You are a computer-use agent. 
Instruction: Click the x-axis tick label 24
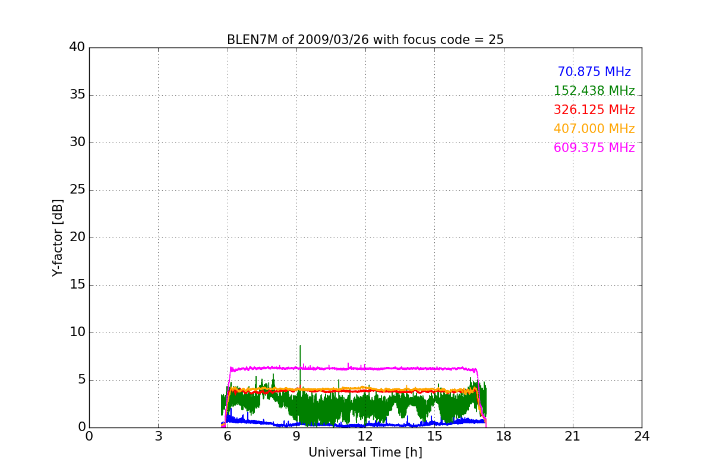642,436
